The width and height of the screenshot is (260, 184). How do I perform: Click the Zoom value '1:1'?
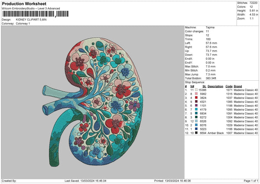click(251, 18)
